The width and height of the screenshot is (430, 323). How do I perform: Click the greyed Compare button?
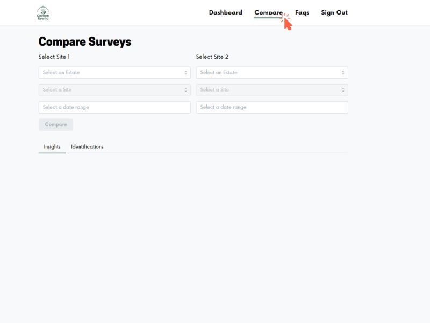56,125
